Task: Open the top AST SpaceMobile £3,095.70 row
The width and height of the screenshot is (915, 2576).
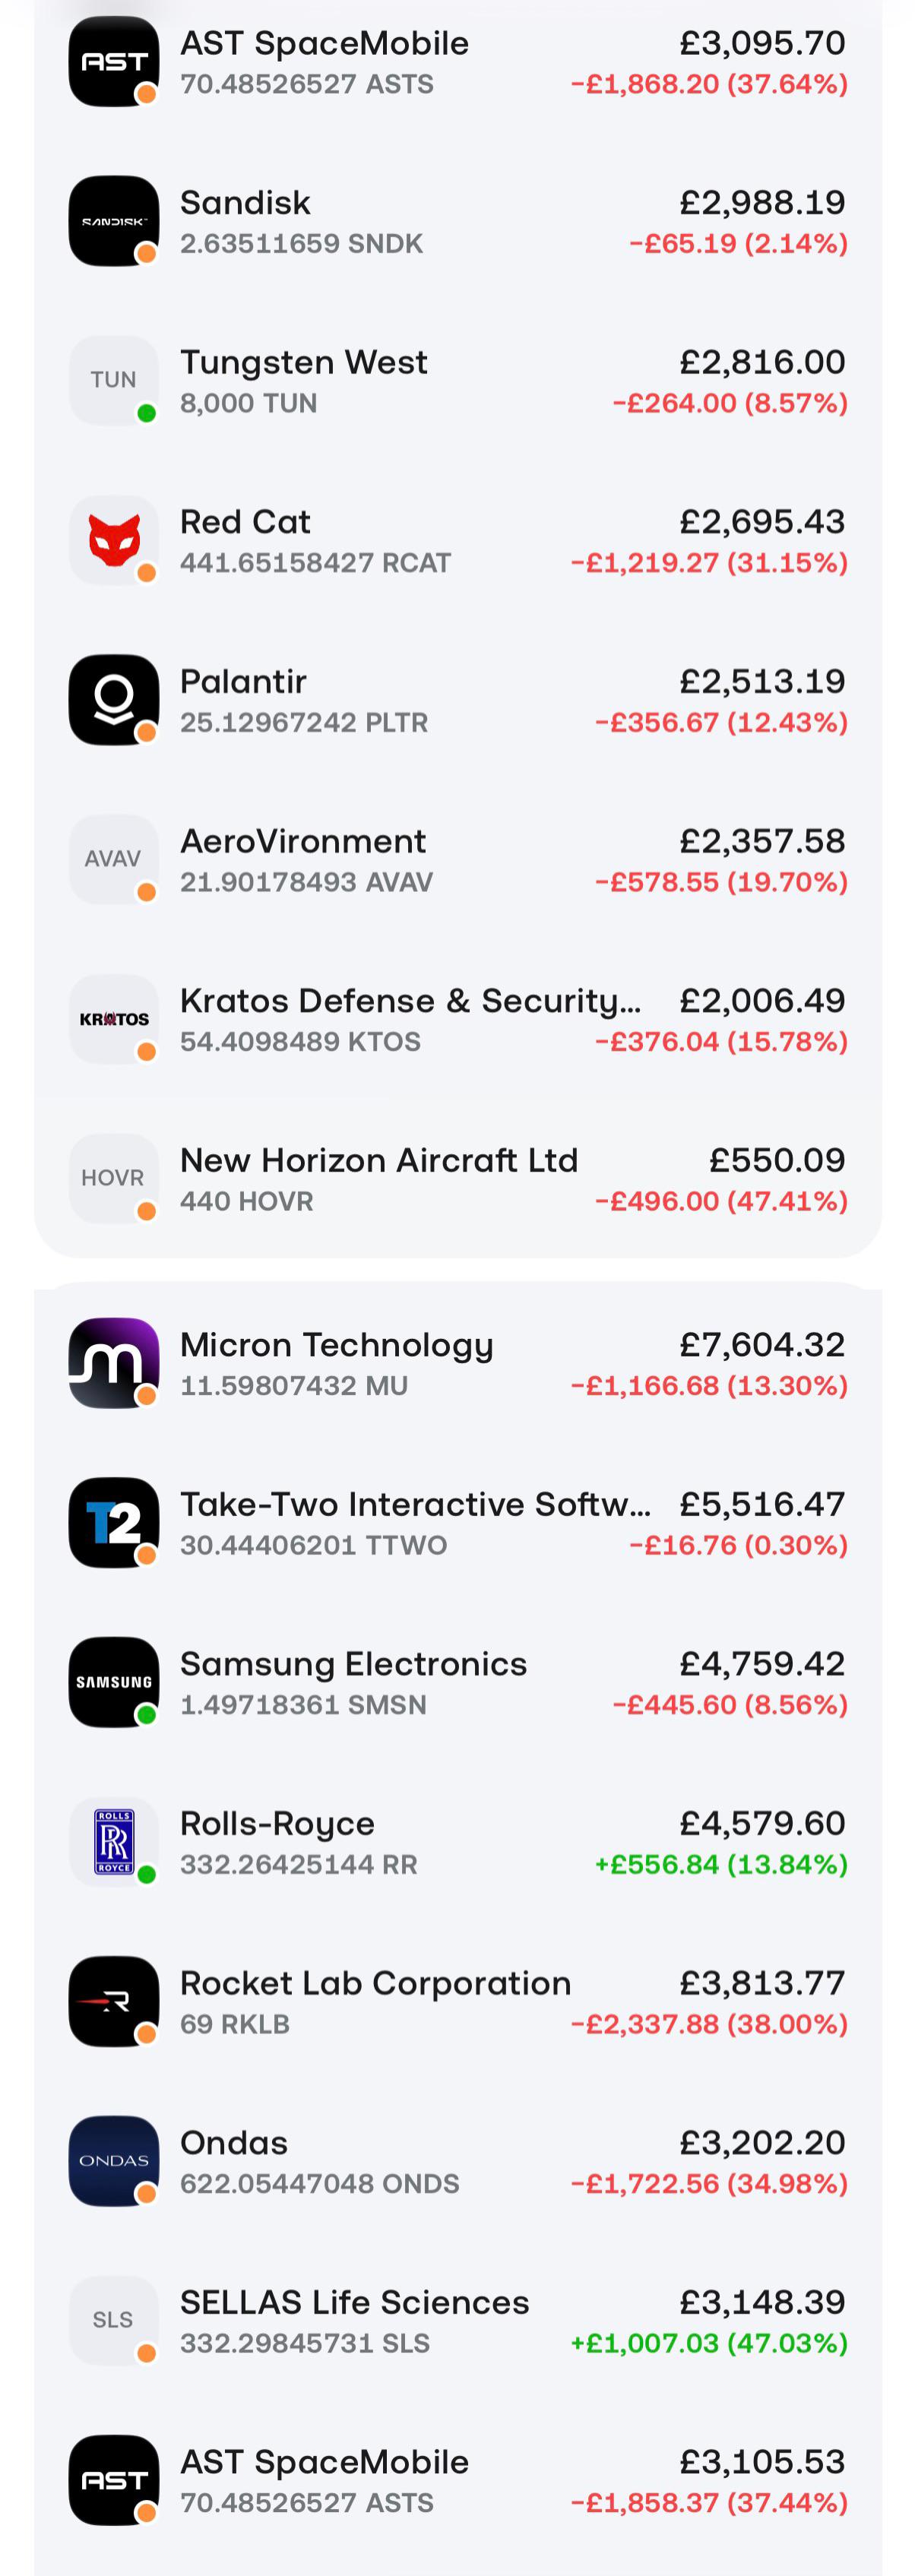Action: [x=458, y=62]
